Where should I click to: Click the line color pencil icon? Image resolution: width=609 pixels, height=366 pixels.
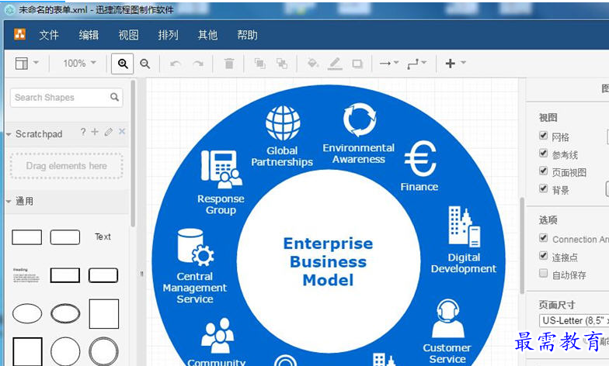click(335, 64)
